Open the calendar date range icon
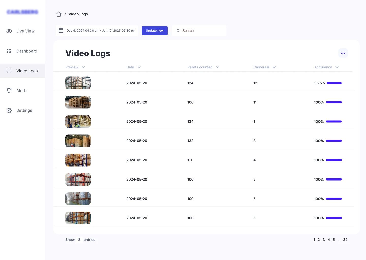This screenshot has height=260, width=366. coord(61,30)
